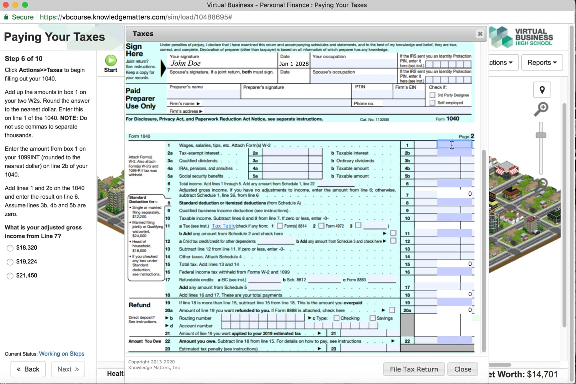This screenshot has width=576, height=384.
Task: Click the line 16 federal tax withheld field
Action: [454, 272]
